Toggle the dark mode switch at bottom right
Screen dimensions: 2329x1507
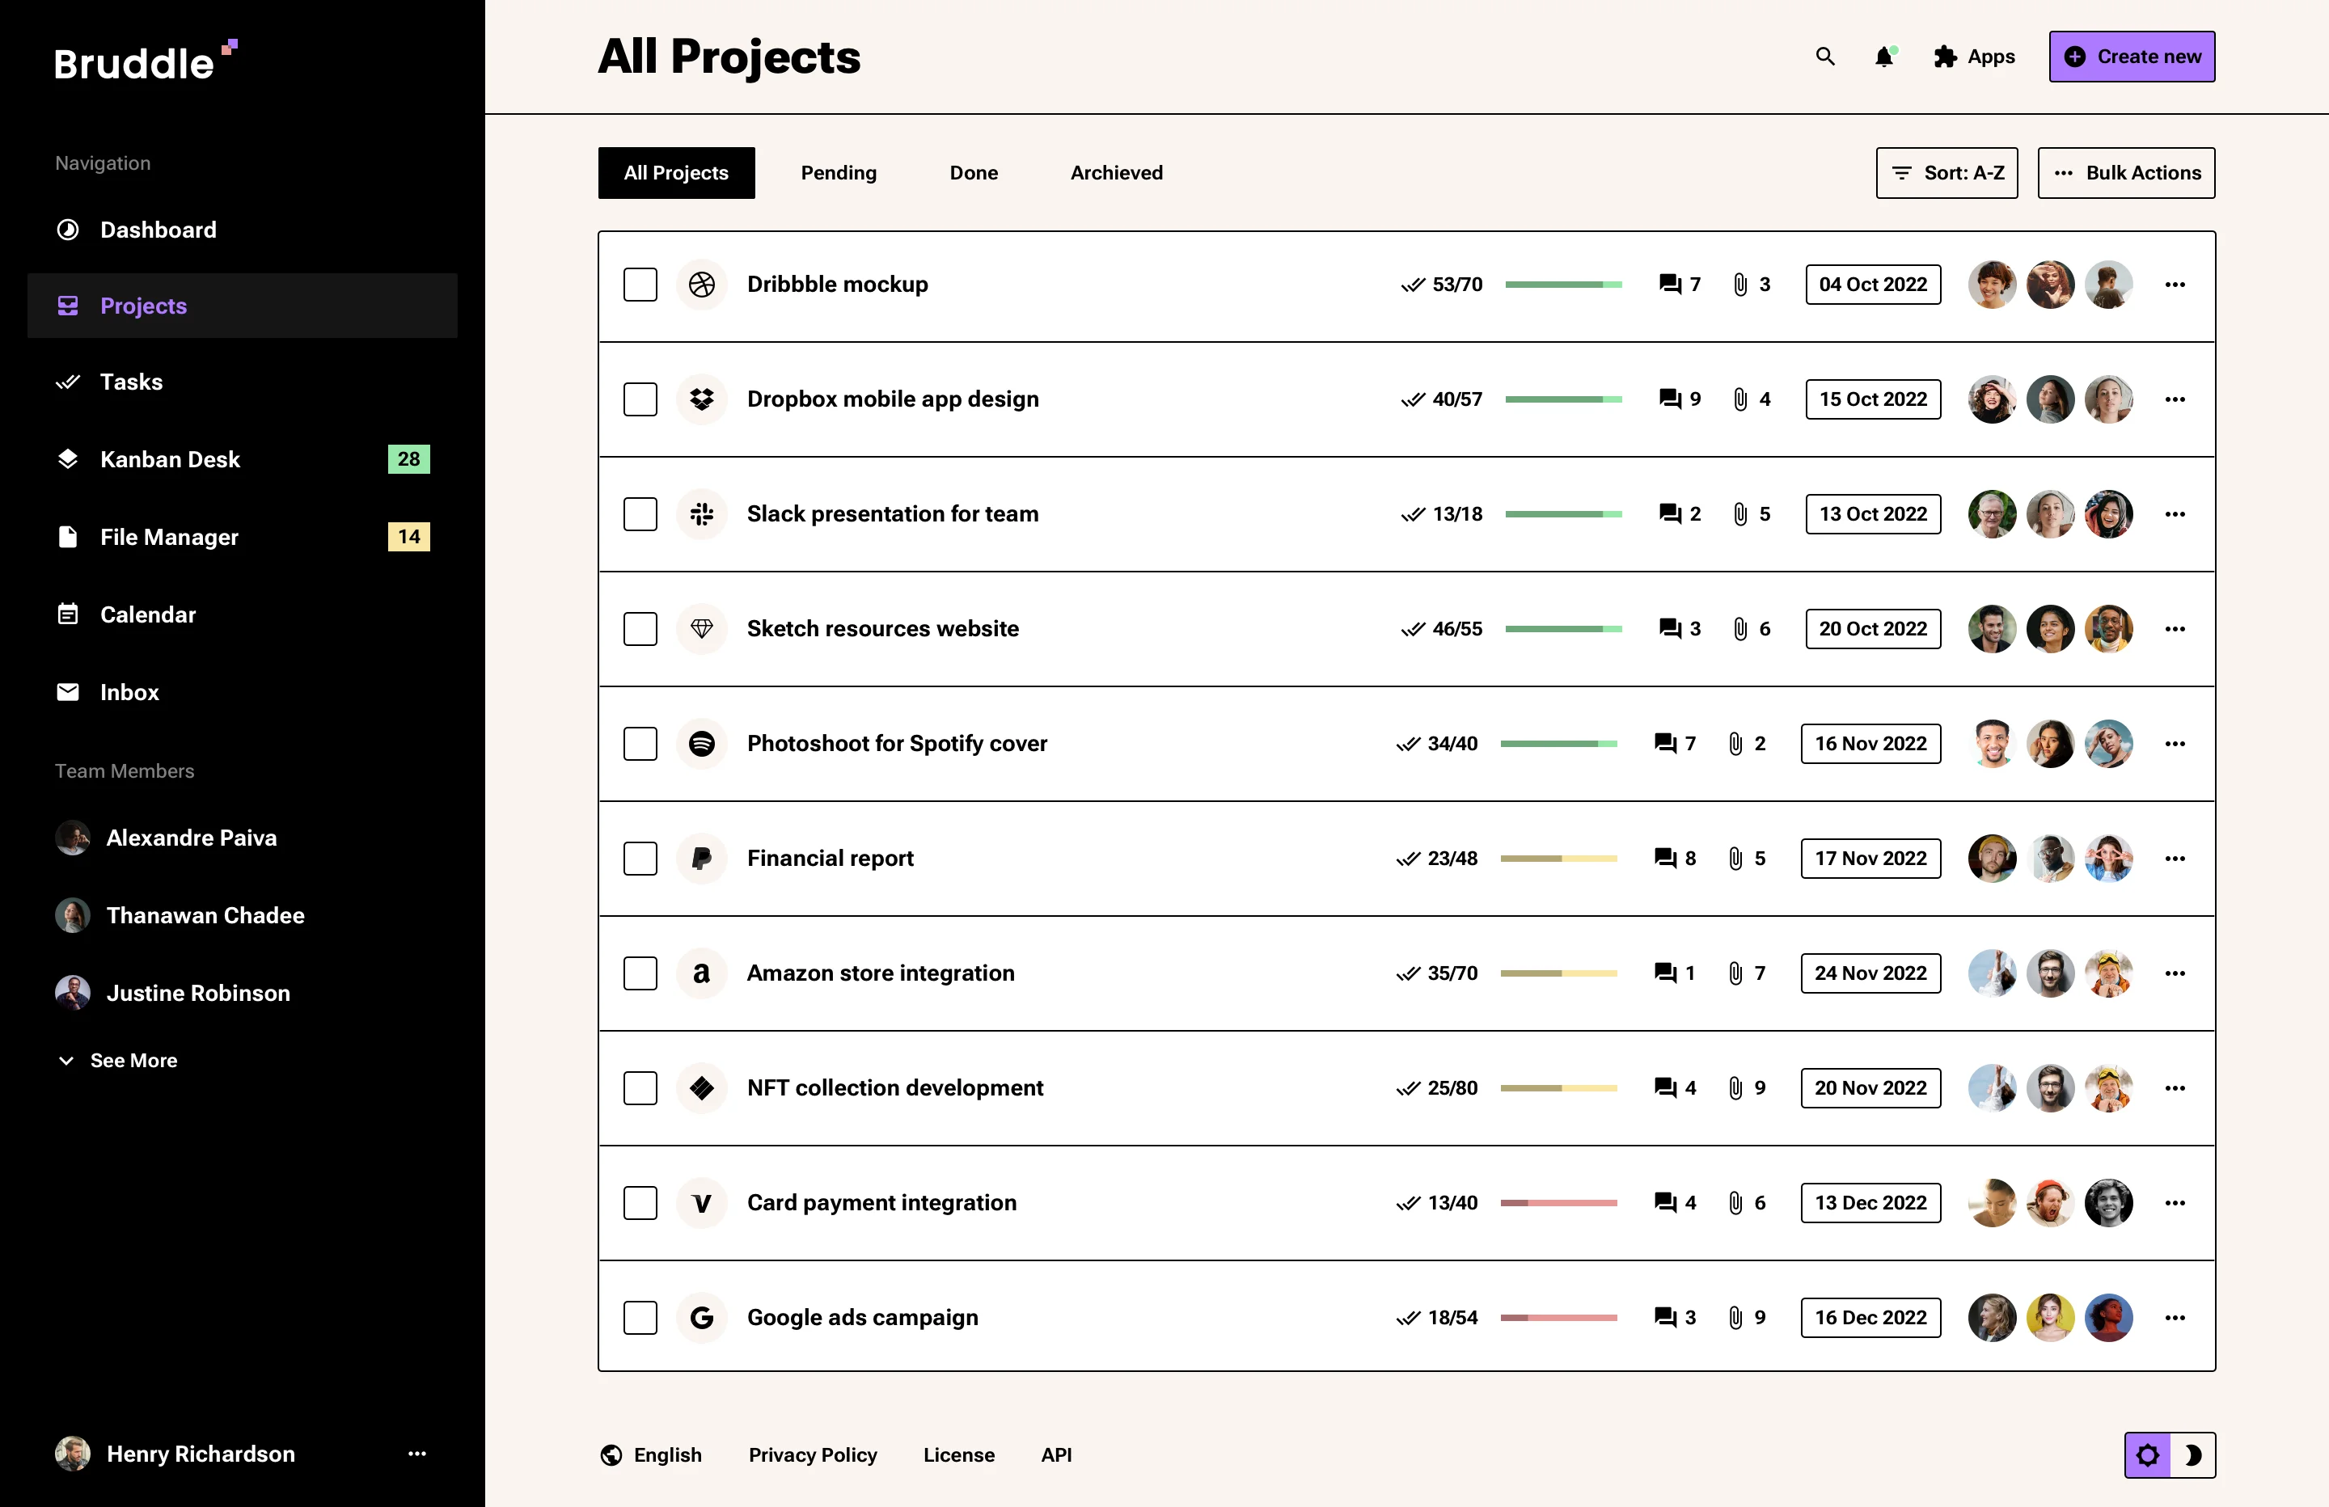2194,1455
